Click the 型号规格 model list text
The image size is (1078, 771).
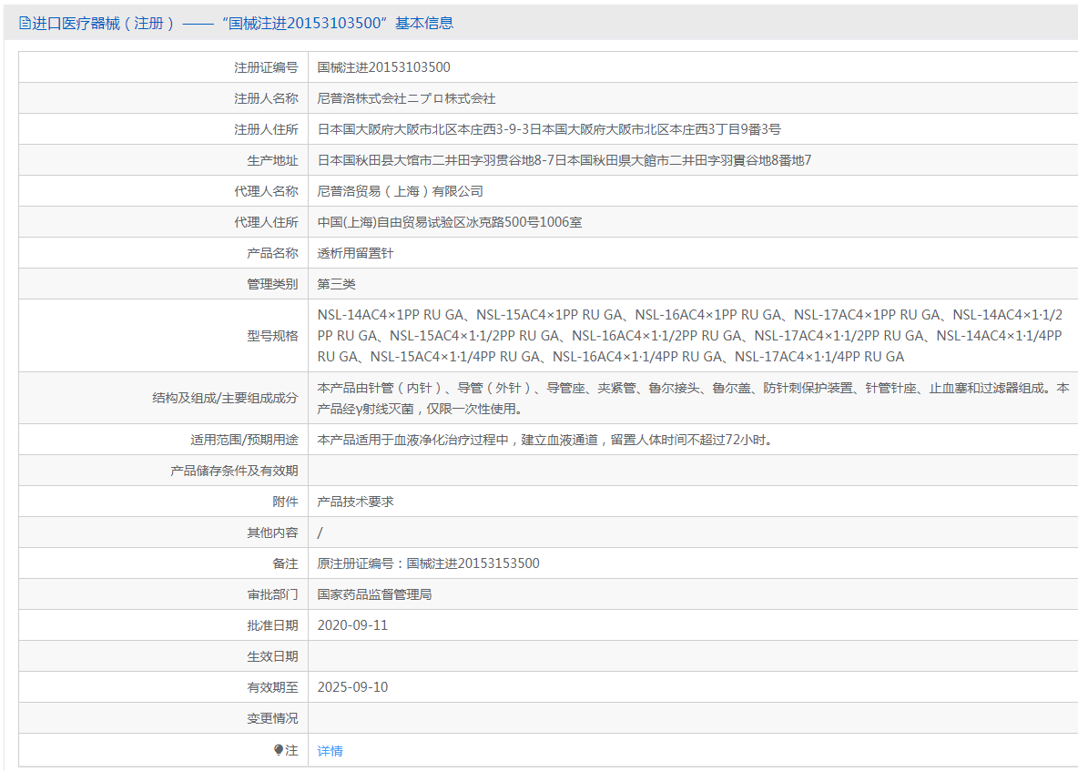tap(690, 336)
